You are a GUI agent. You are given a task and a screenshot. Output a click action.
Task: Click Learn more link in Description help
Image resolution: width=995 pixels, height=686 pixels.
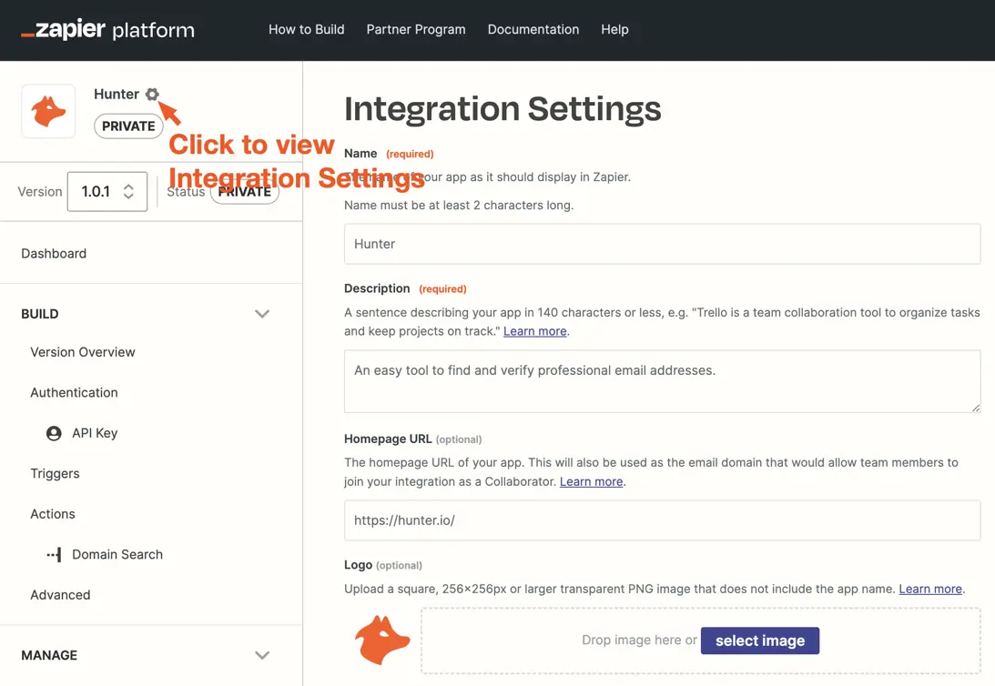(x=535, y=331)
